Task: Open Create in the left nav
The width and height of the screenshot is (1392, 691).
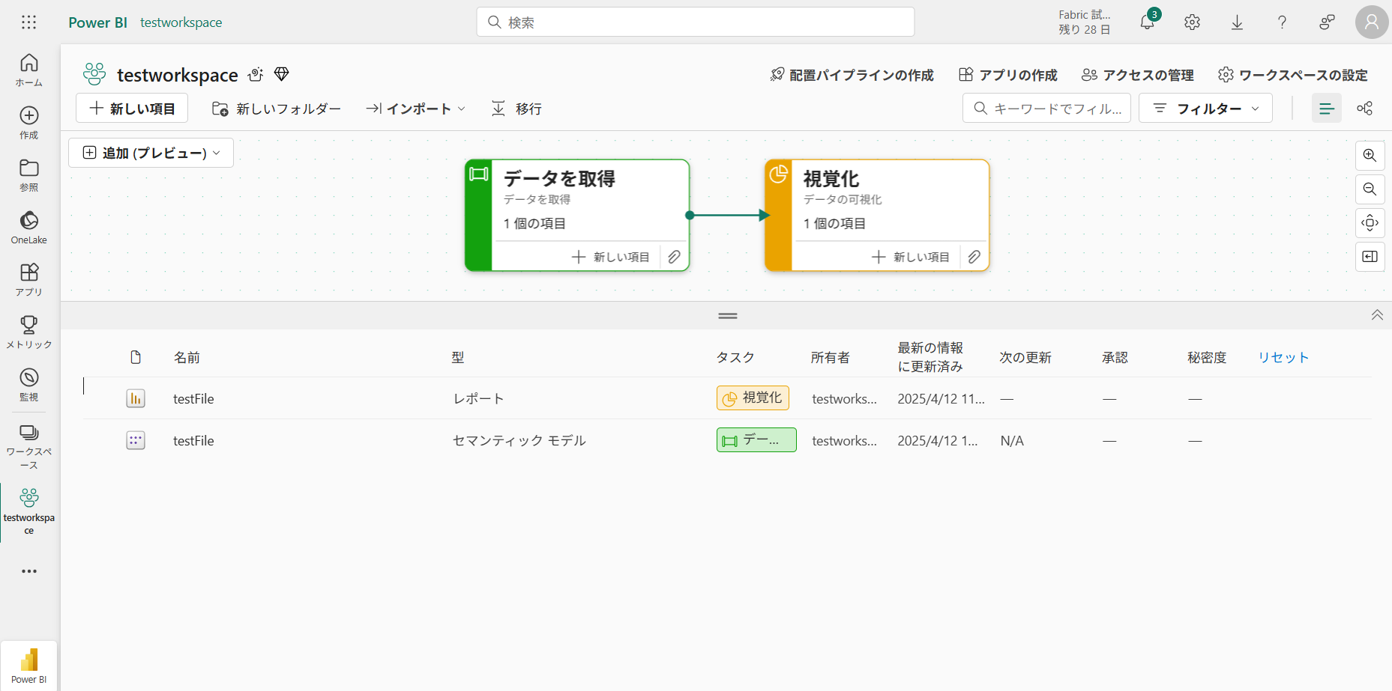Action: (x=29, y=123)
